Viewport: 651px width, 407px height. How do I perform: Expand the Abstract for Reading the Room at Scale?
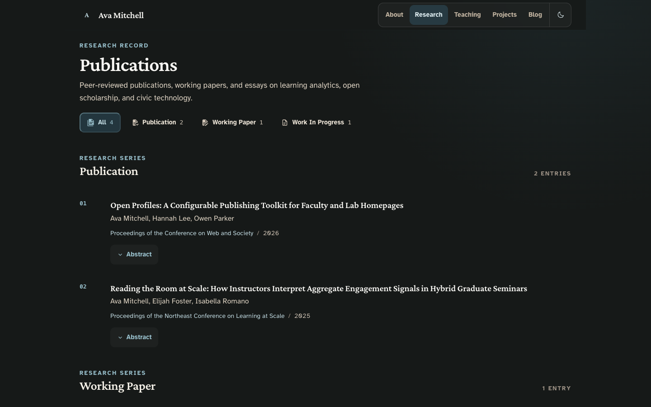coord(134,337)
